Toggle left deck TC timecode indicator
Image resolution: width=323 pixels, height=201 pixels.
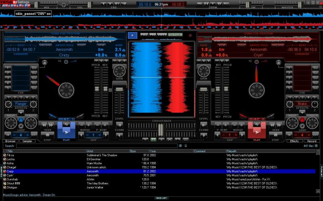(66, 62)
